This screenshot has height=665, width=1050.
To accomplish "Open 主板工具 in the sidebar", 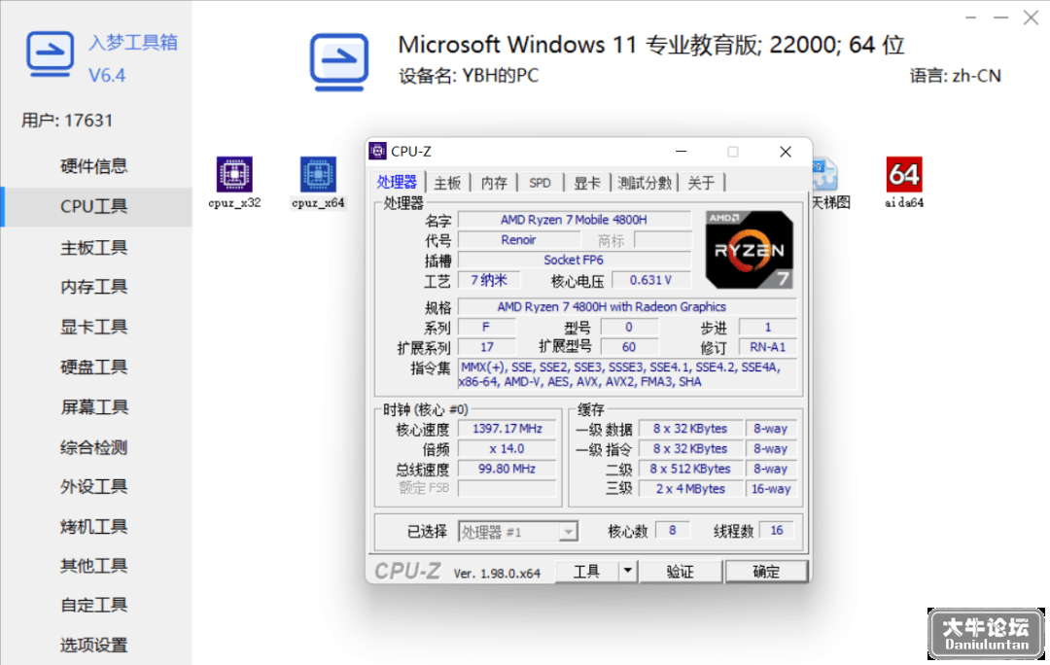I will pyautogui.click(x=93, y=248).
